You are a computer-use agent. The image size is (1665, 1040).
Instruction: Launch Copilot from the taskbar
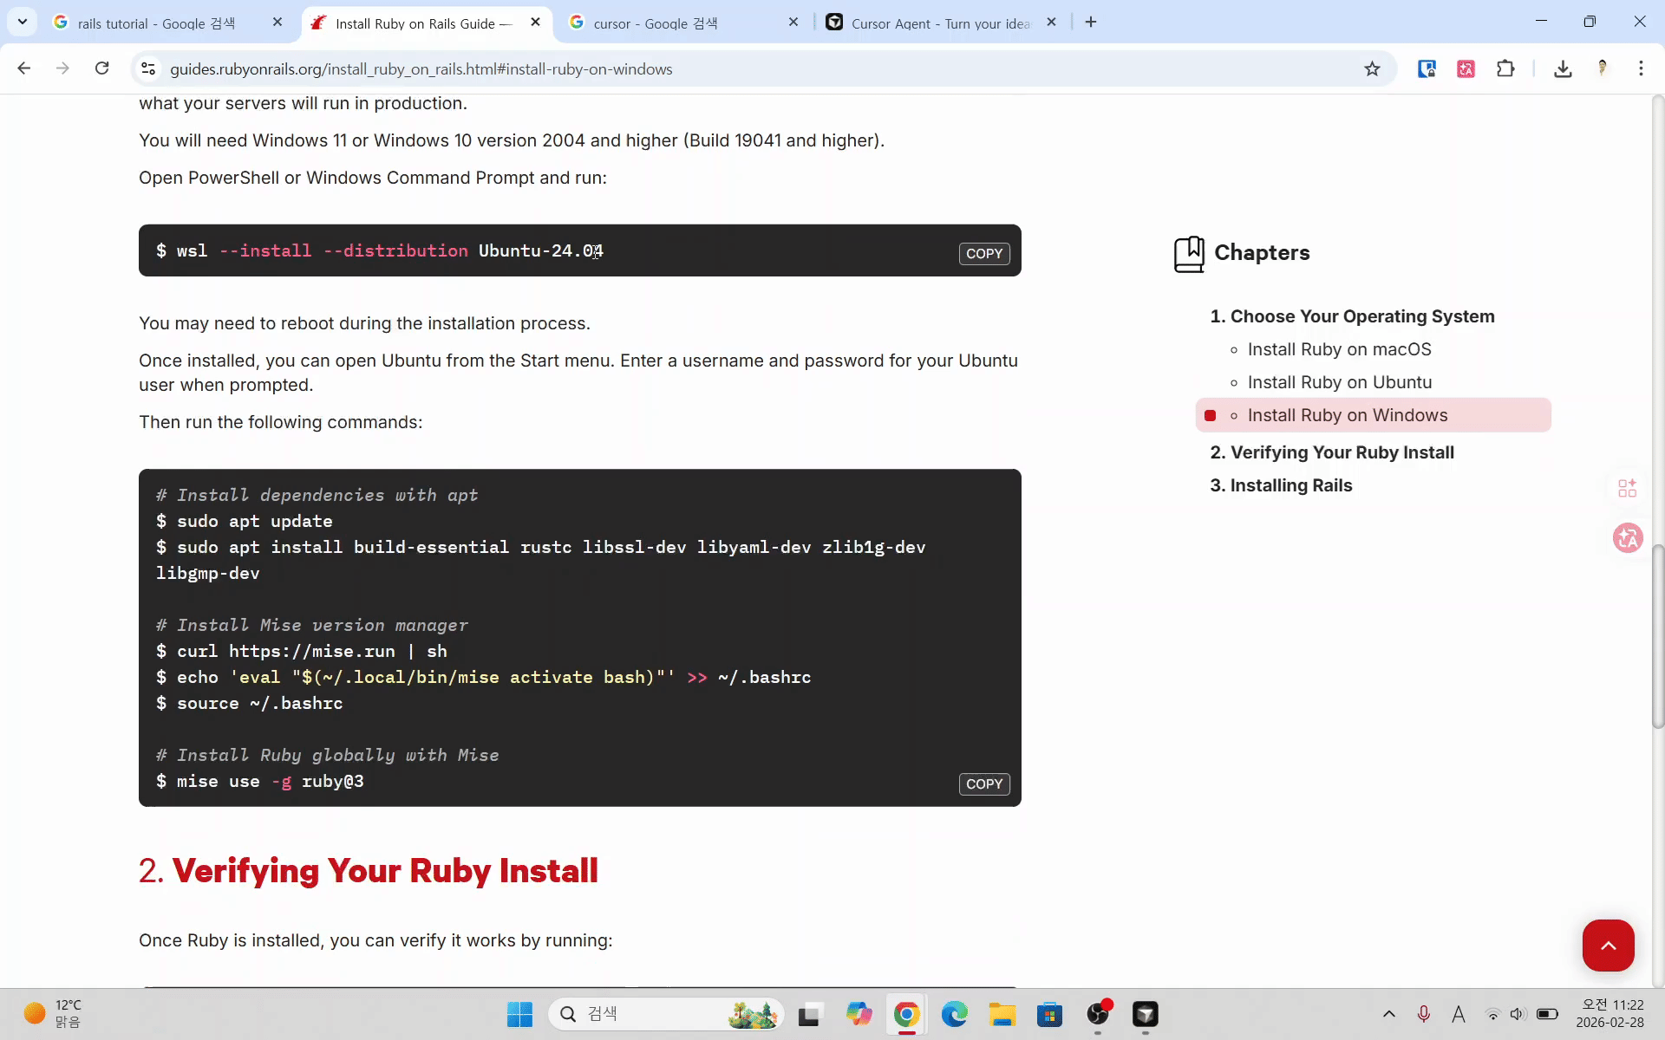pos(859,1014)
